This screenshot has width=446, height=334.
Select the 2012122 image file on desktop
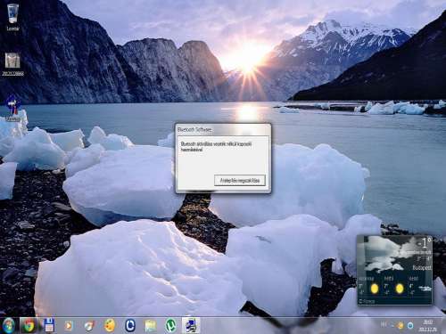tap(12, 64)
